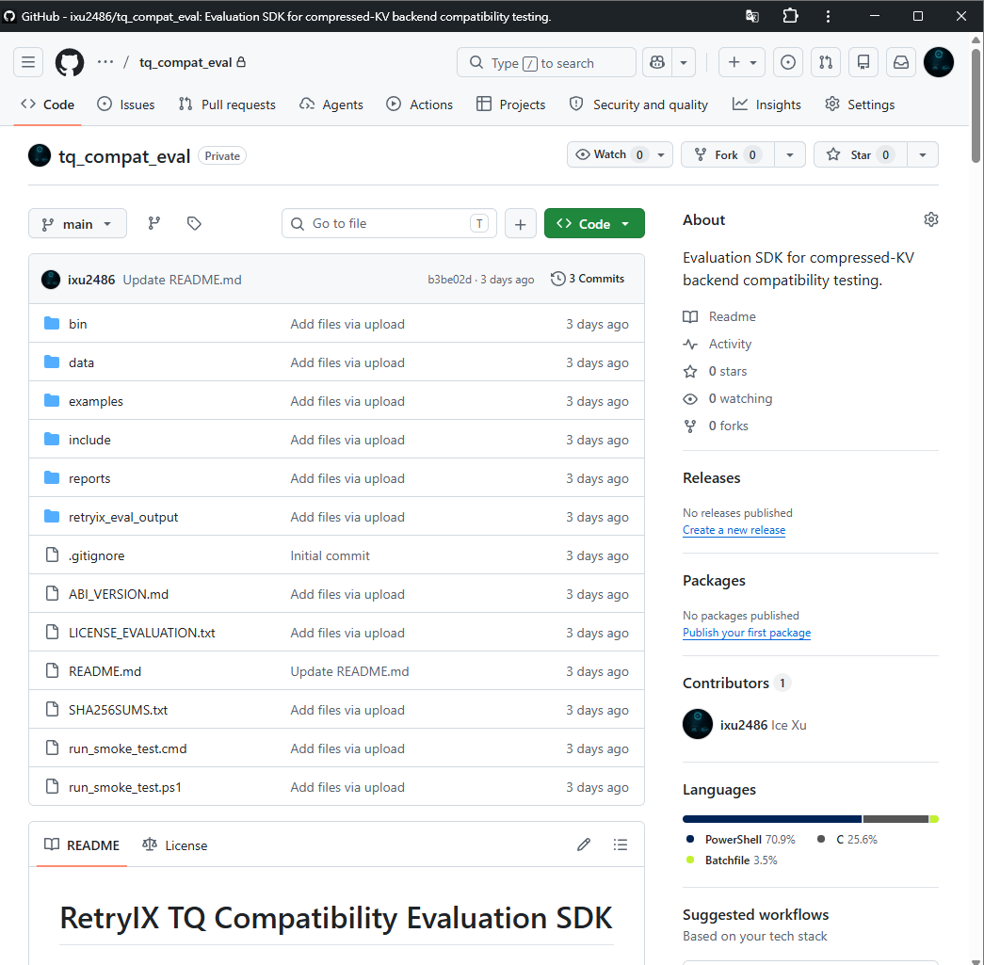Open Copilot chat icon

[657, 62]
